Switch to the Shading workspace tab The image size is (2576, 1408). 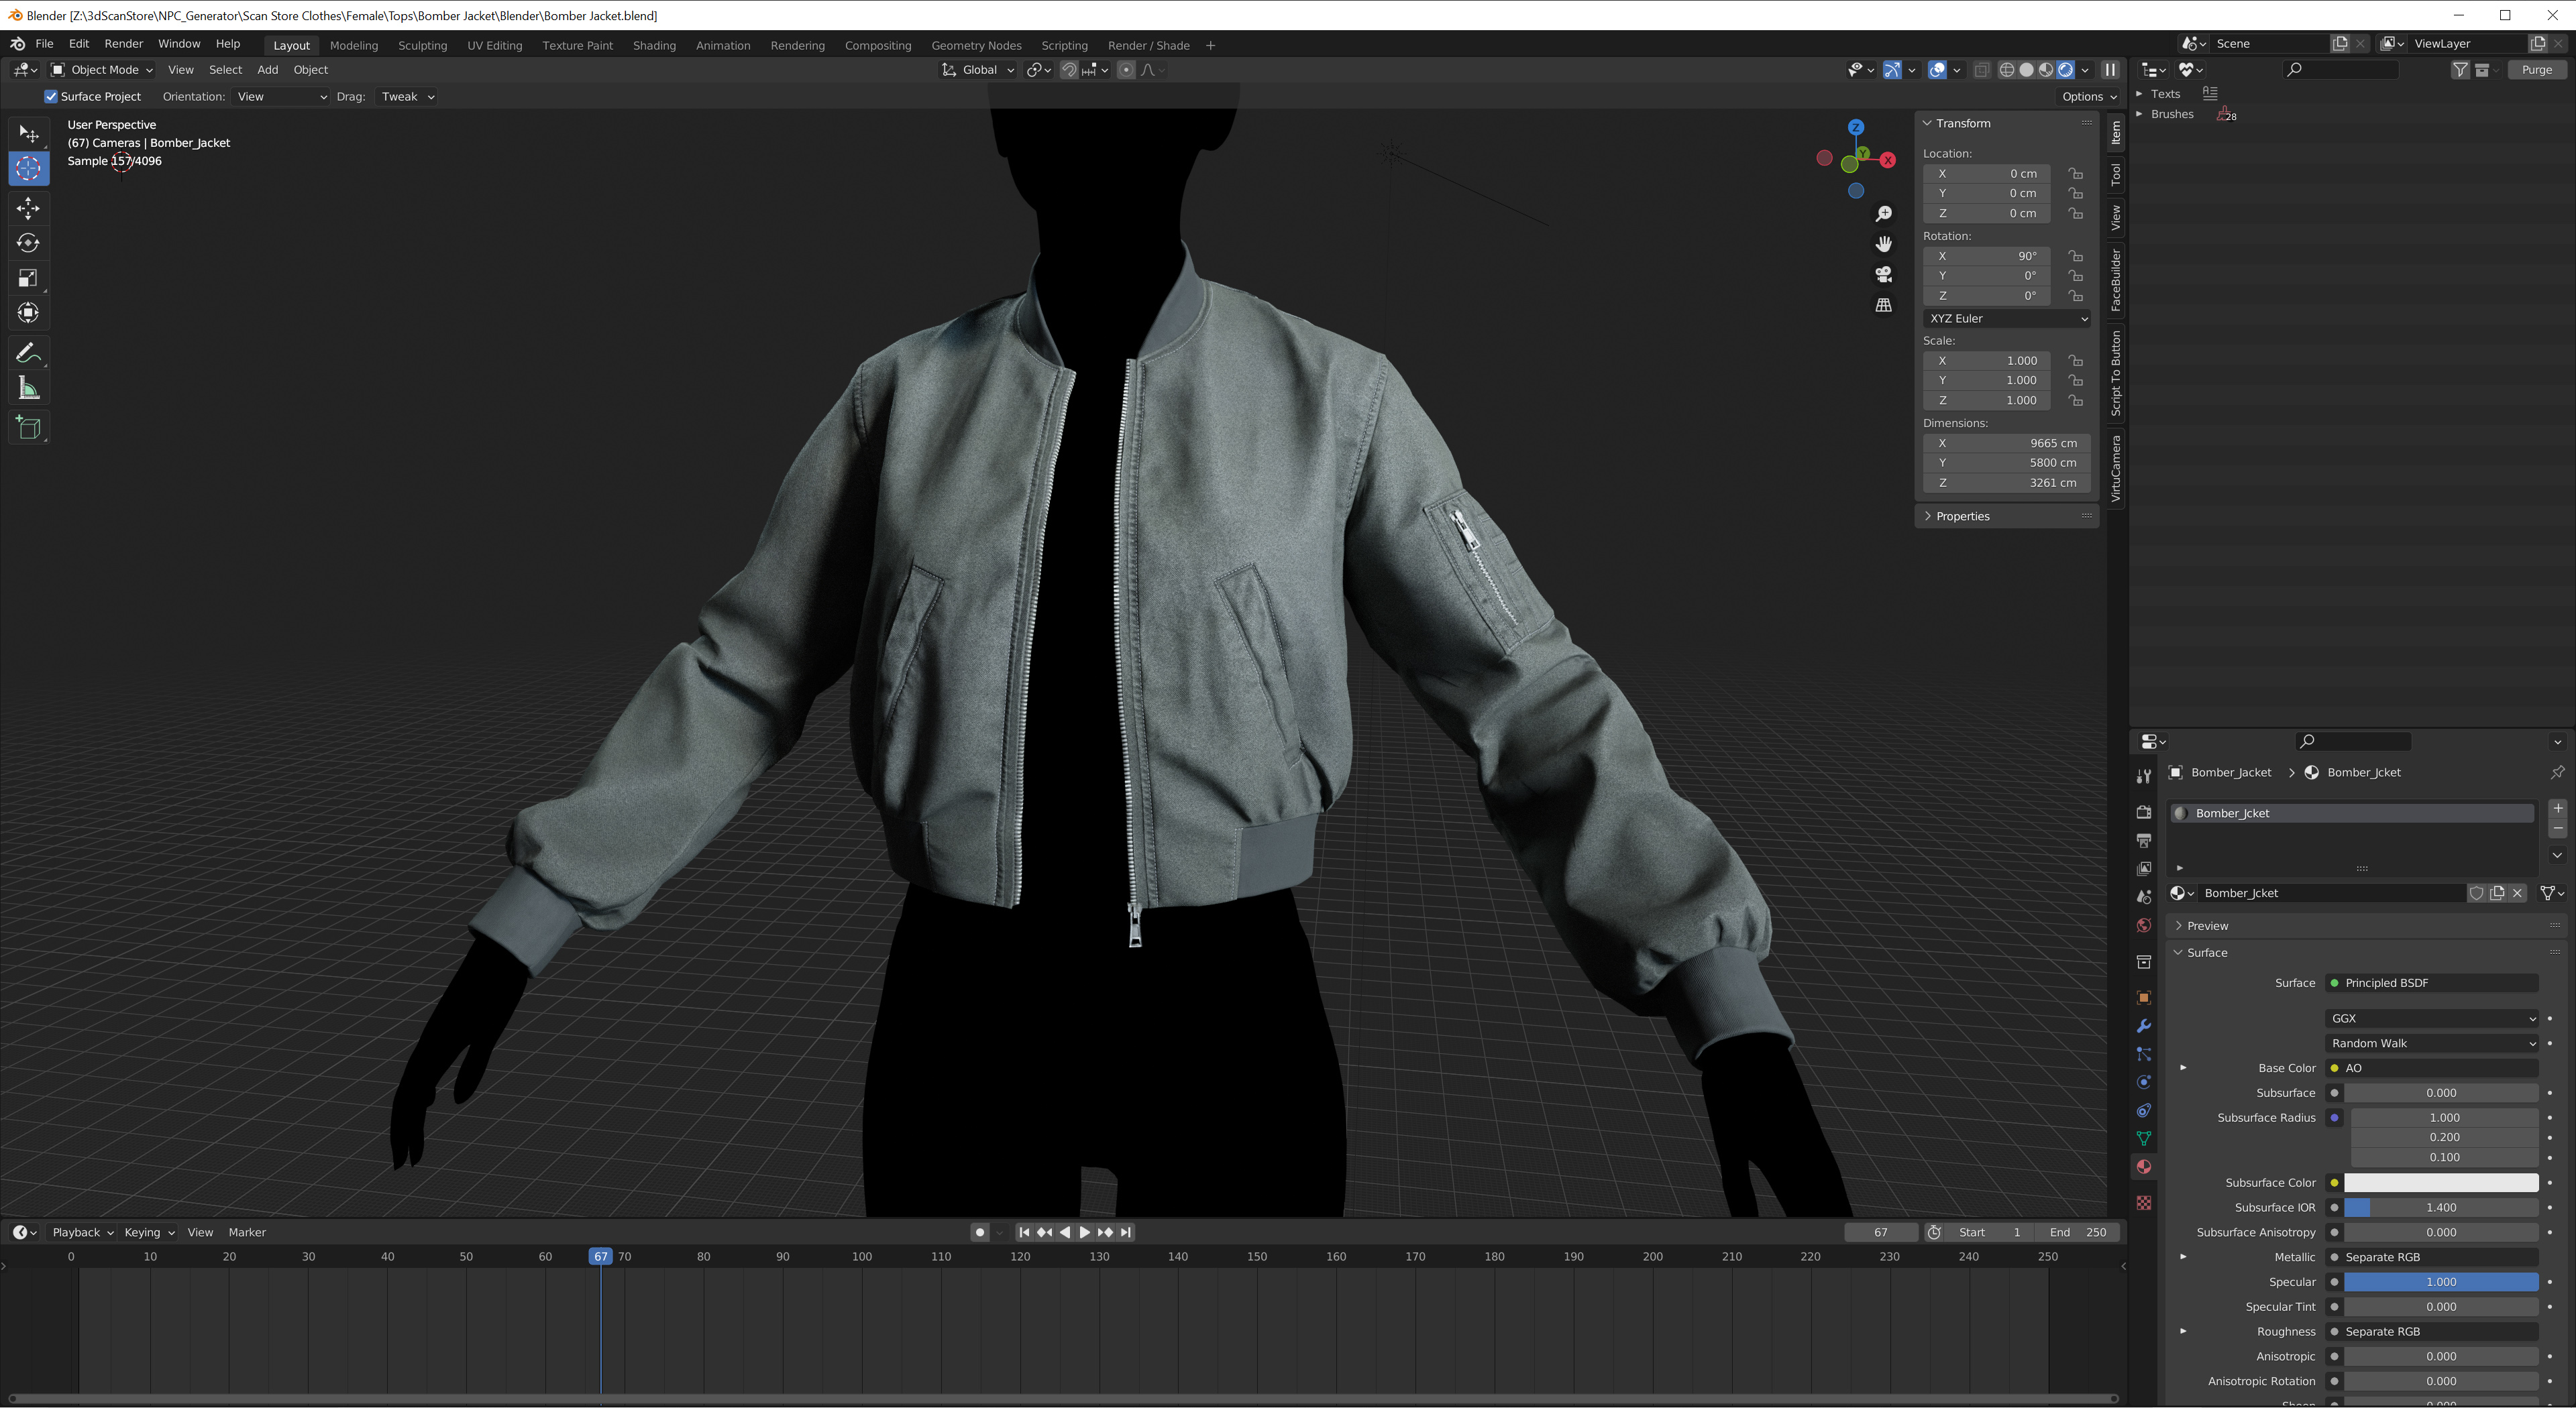(x=654, y=45)
